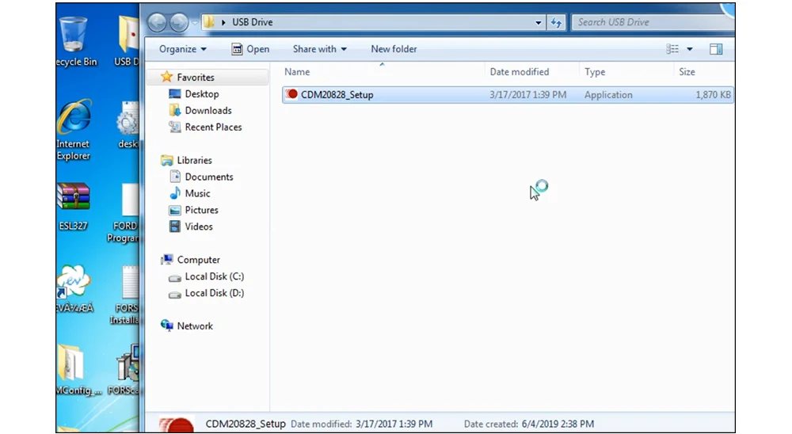Viewport: 792px width, 434px height.
Task: Click the Network icon
Action: click(166, 325)
